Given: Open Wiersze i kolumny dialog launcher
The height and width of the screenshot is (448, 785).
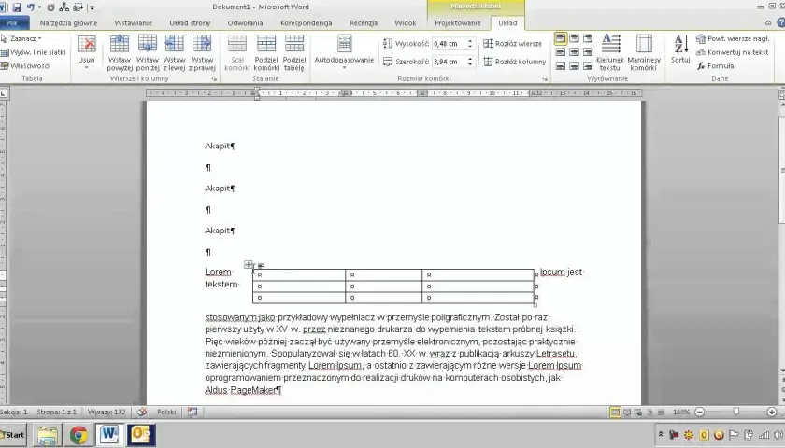Looking at the screenshot, I should tap(214, 79).
